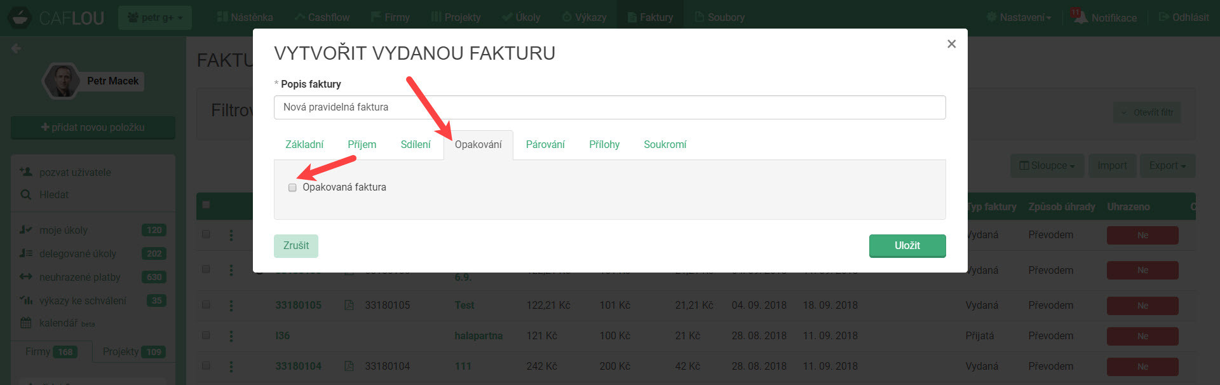The height and width of the screenshot is (385, 1220).
Task: Click the Hledat search item
Action: (x=53, y=195)
